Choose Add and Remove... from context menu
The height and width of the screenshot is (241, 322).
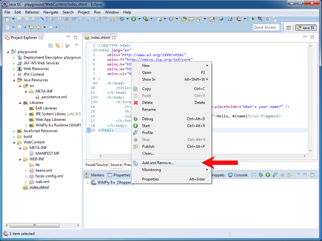click(x=172, y=163)
